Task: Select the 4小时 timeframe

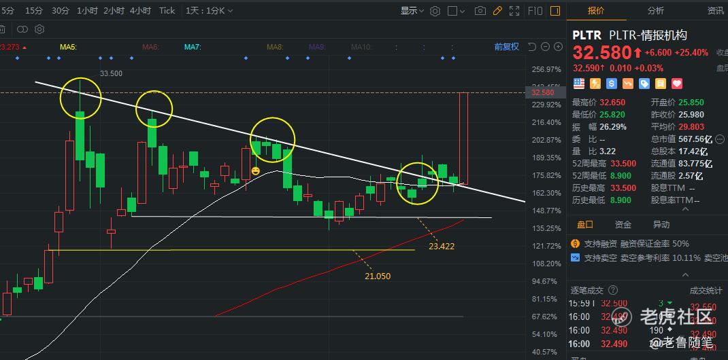Action: (x=140, y=11)
